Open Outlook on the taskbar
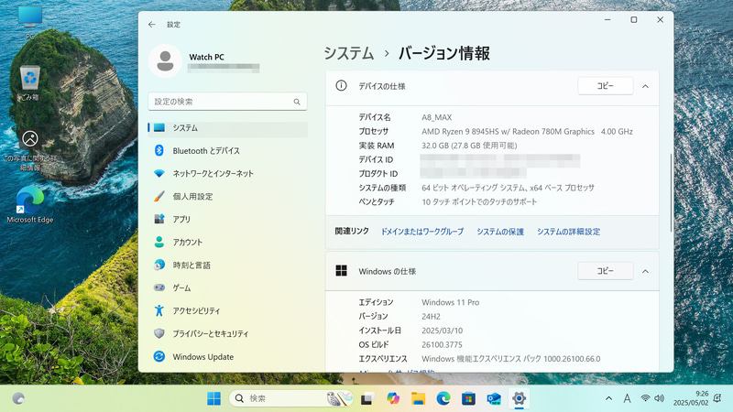 click(494, 398)
